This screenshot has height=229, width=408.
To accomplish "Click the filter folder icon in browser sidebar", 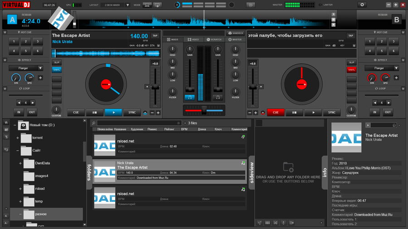I will coord(6,137).
